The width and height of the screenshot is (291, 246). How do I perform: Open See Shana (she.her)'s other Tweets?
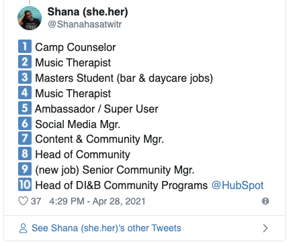106,228
